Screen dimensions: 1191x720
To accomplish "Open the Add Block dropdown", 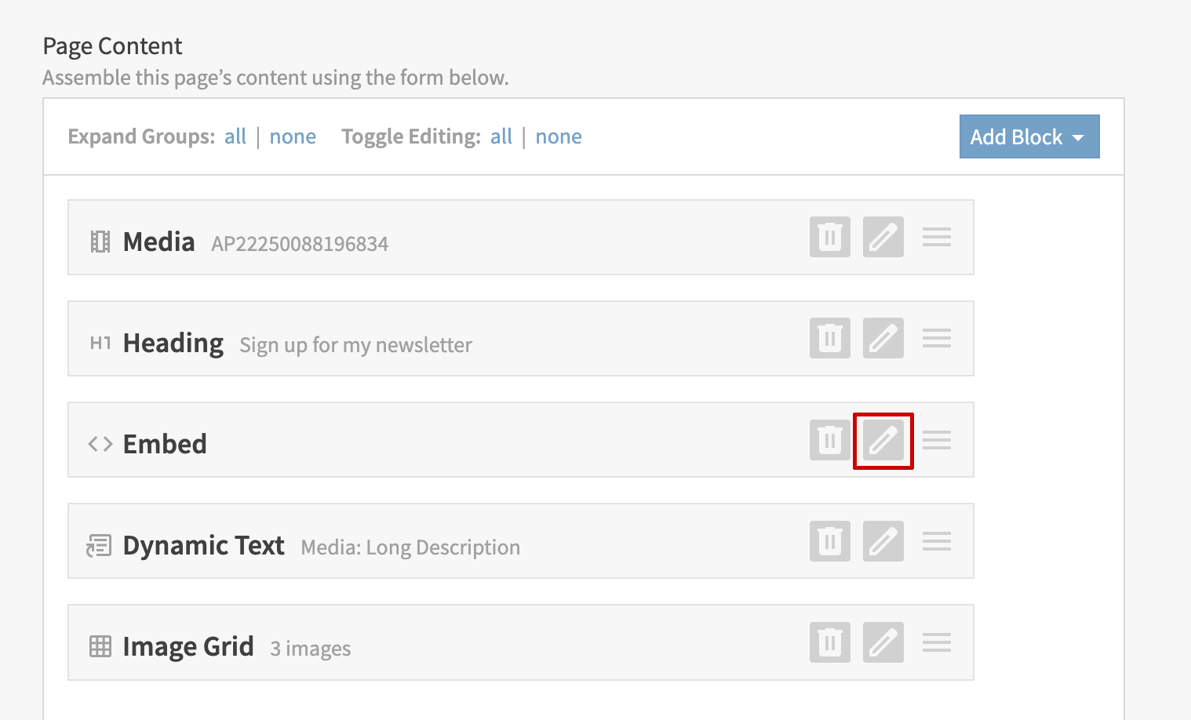I will [1029, 136].
